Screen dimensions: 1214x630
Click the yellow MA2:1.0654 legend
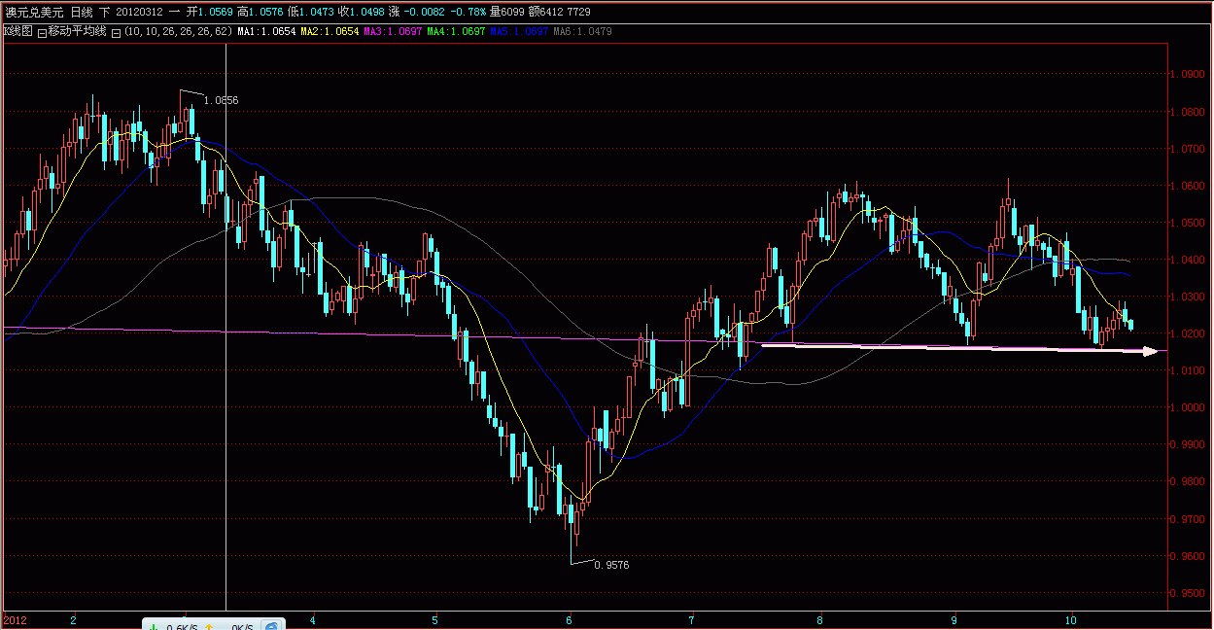click(x=330, y=32)
